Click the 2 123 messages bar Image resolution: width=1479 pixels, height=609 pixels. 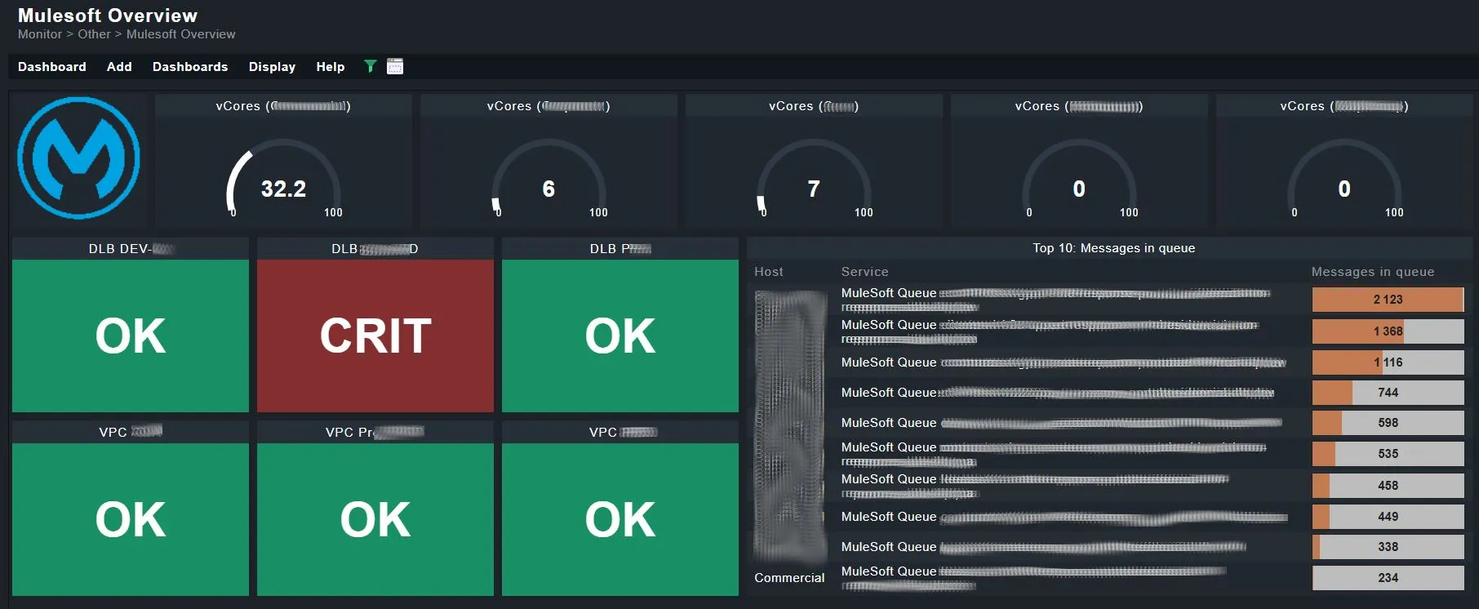[x=1388, y=300]
